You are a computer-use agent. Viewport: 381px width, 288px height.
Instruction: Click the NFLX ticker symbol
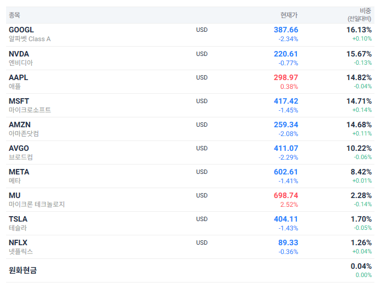point(18,242)
